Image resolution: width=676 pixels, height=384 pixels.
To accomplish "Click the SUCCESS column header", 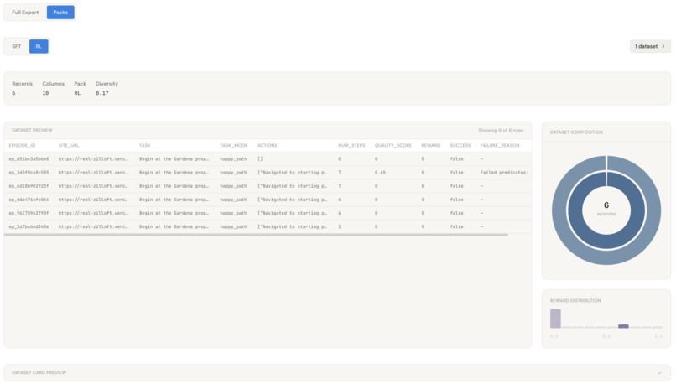I will tap(460, 145).
